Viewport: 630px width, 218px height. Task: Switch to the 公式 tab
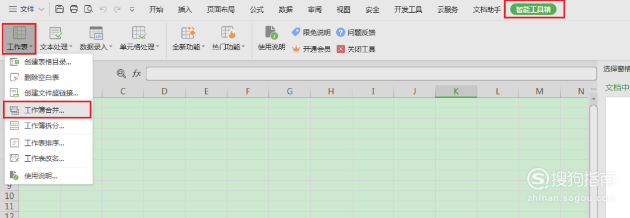(256, 10)
